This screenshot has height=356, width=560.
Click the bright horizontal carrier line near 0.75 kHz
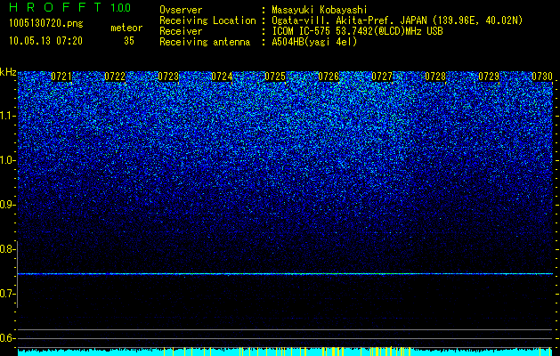click(285, 274)
